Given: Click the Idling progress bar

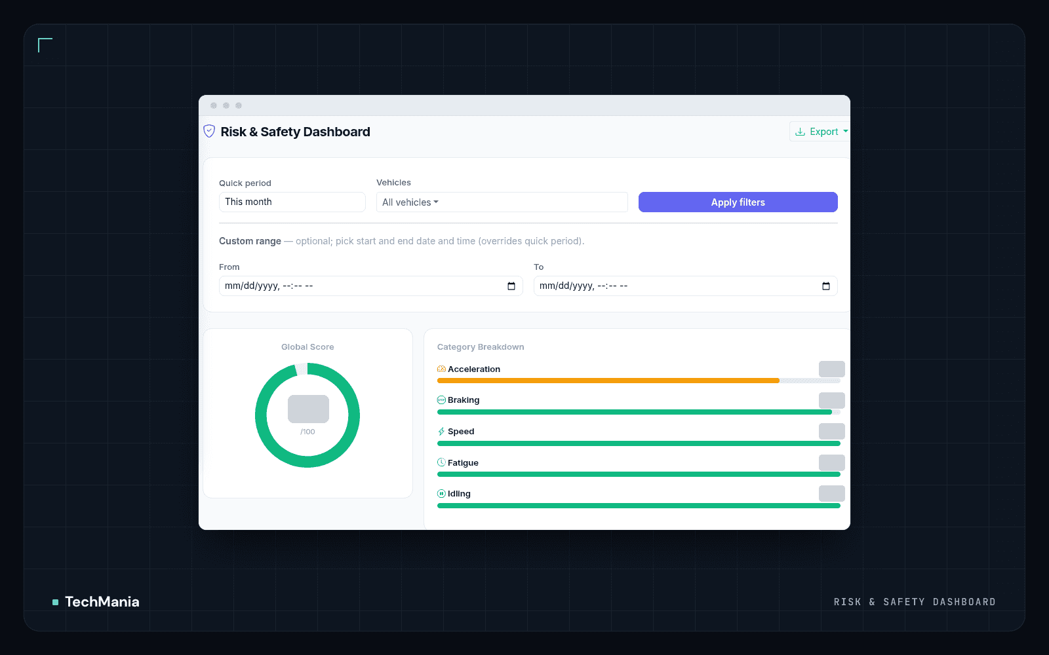Looking at the screenshot, I should (x=639, y=506).
